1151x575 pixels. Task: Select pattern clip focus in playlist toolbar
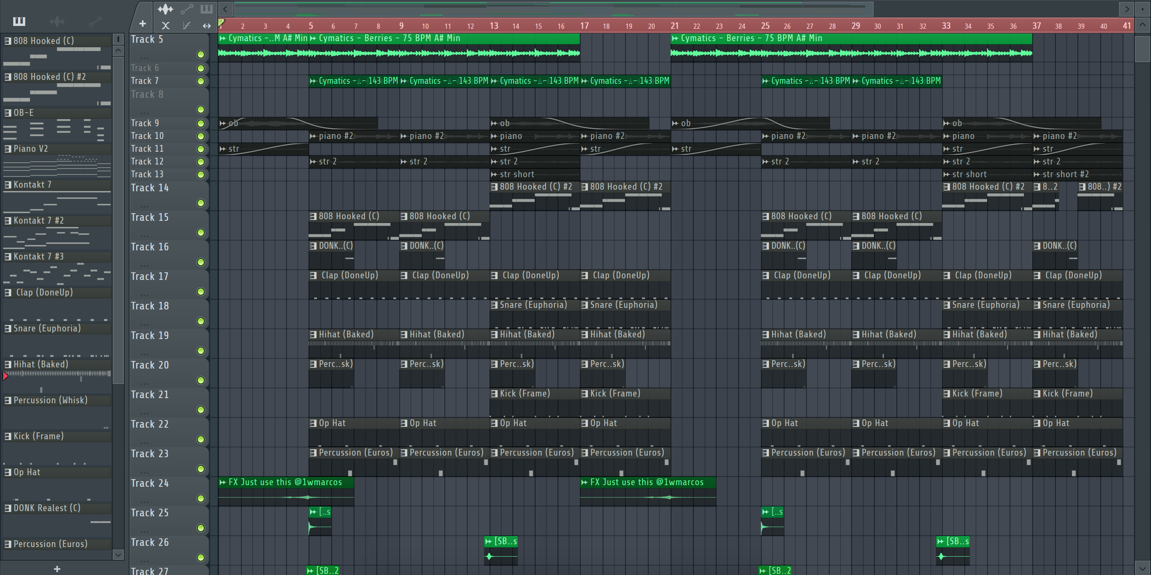coord(207,9)
